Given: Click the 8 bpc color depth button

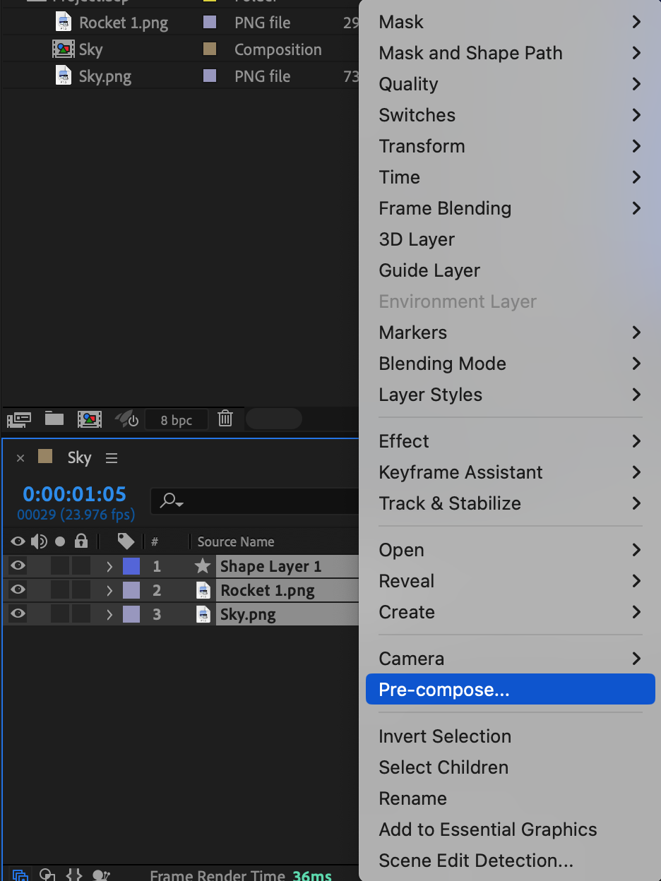Looking at the screenshot, I should (x=177, y=420).
